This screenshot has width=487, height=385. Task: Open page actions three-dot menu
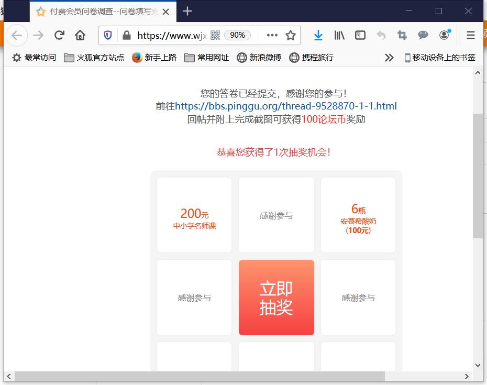272,36
